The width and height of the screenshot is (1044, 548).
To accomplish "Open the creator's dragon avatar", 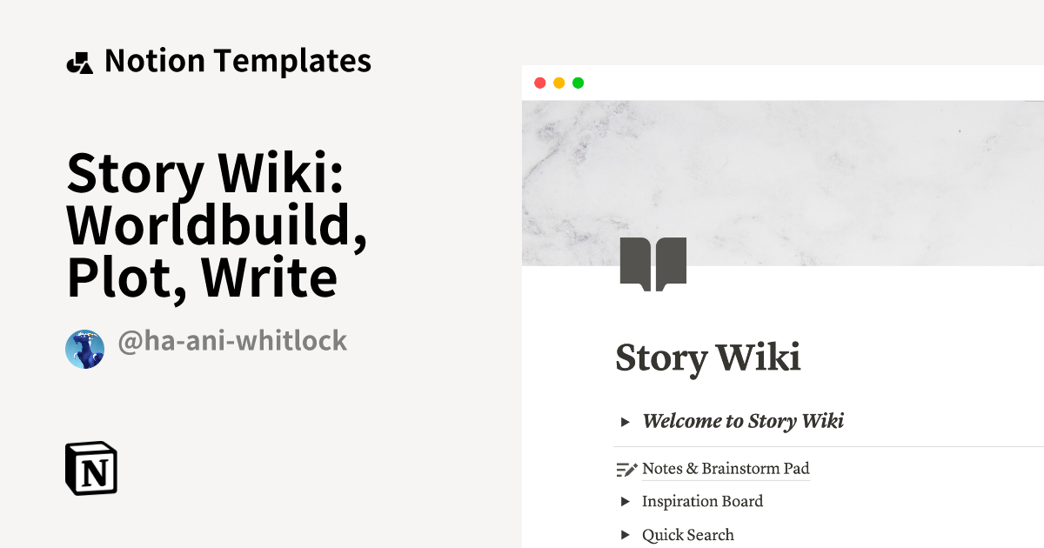I will point(85,349).
